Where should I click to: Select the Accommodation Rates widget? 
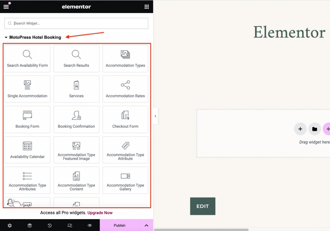tap(125, 89)
